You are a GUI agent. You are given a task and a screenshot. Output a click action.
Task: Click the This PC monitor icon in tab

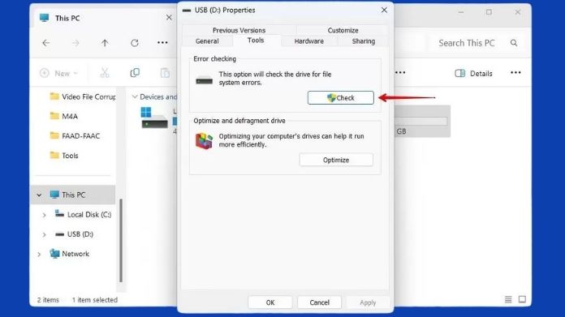45,18
